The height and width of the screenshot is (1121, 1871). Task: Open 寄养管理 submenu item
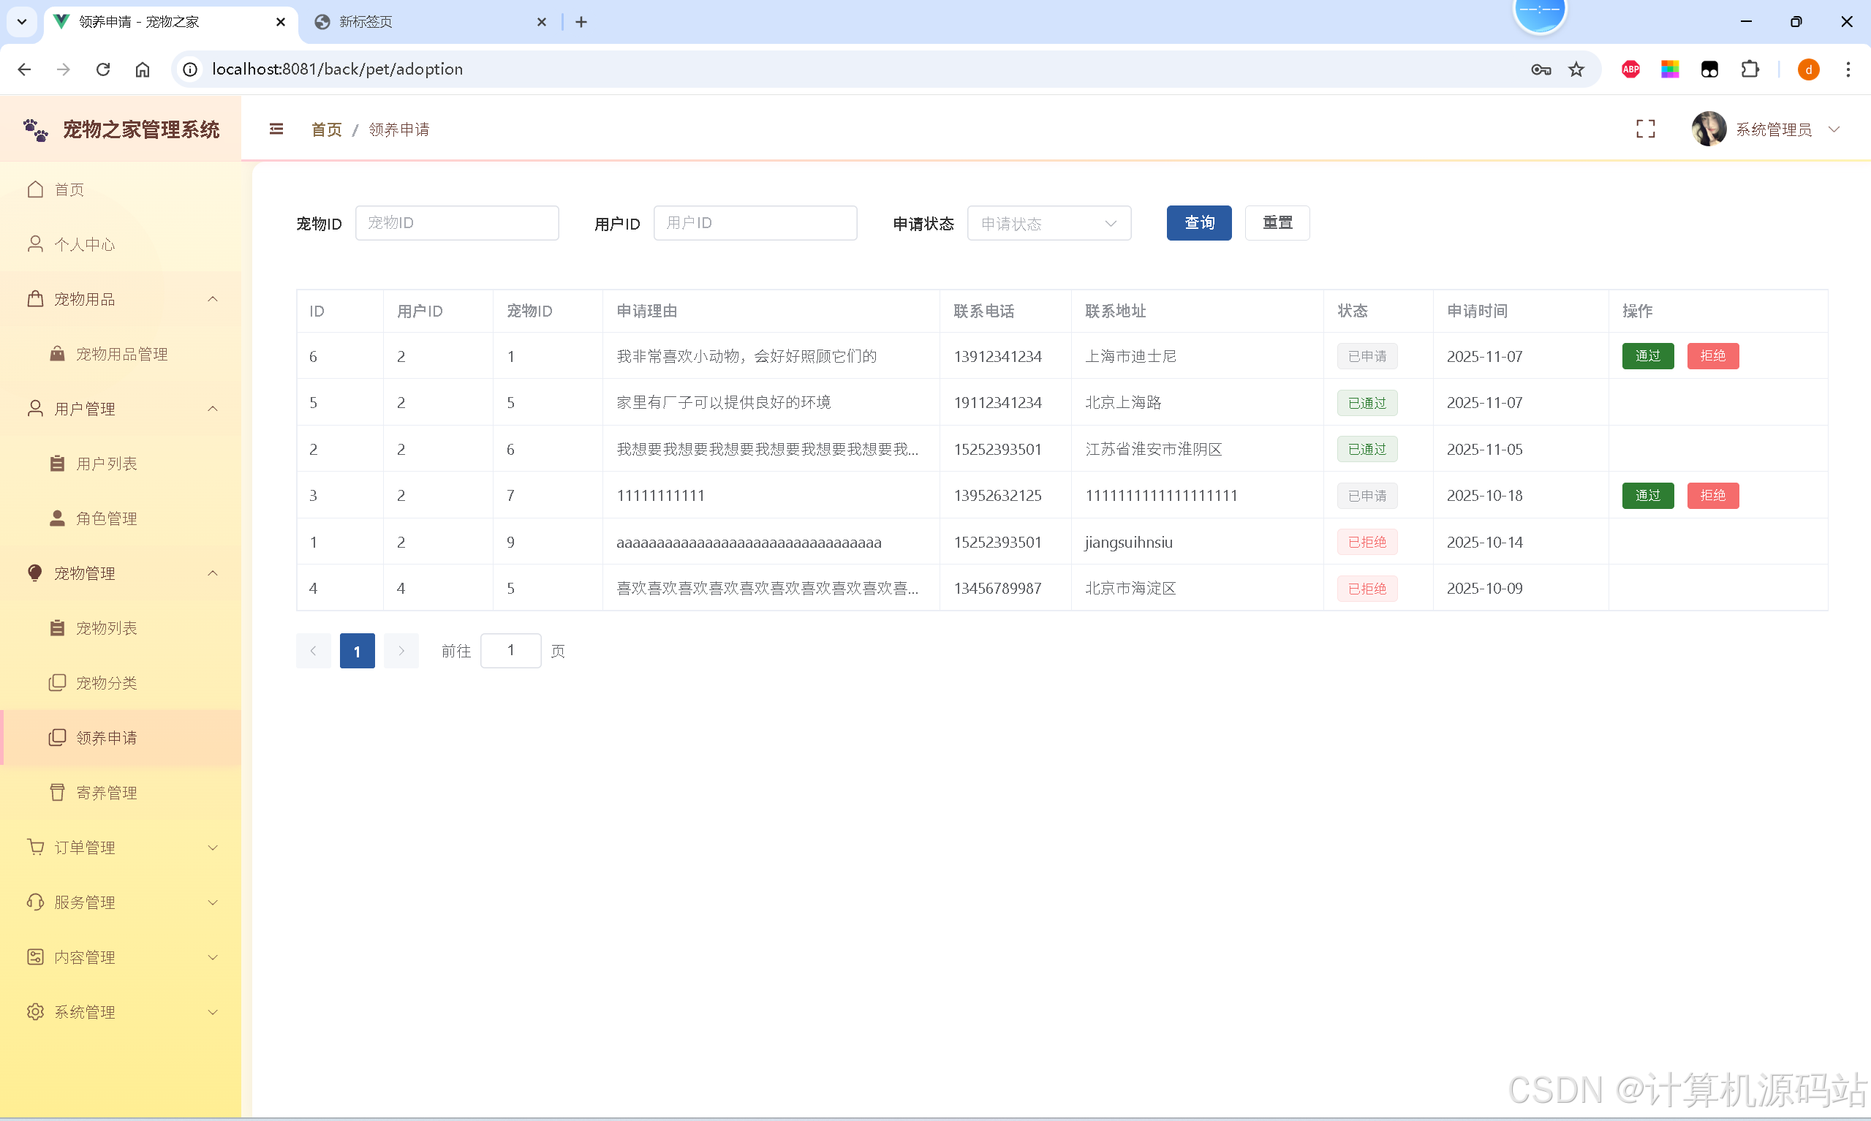click(x=121, y=793)
